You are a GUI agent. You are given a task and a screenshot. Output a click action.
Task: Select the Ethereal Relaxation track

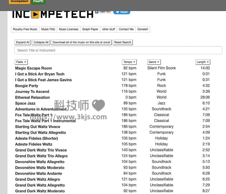(32, 97)
